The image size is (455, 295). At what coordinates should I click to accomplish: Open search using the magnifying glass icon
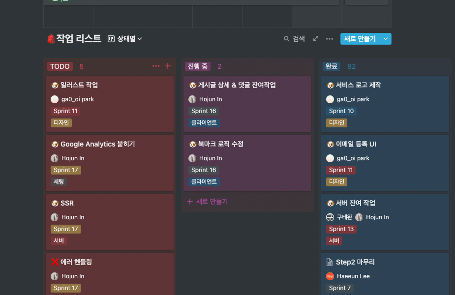(x=286, y=38)
